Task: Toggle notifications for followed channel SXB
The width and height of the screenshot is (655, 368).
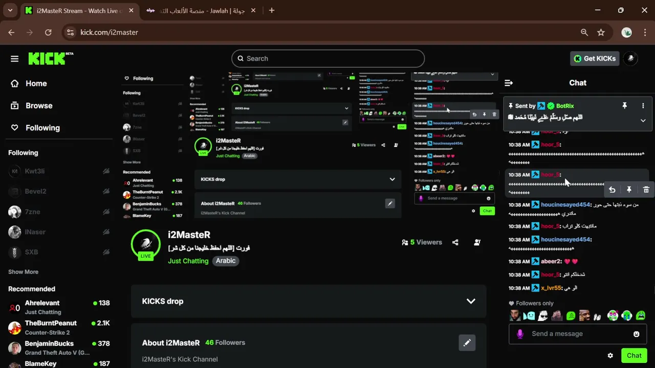Action: [x=106, y=252]
